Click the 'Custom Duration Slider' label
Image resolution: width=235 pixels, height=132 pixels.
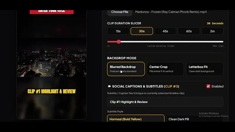tap(161, 46)
